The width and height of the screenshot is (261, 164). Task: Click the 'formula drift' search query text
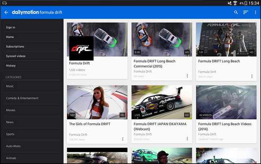[x=51, y=12]
